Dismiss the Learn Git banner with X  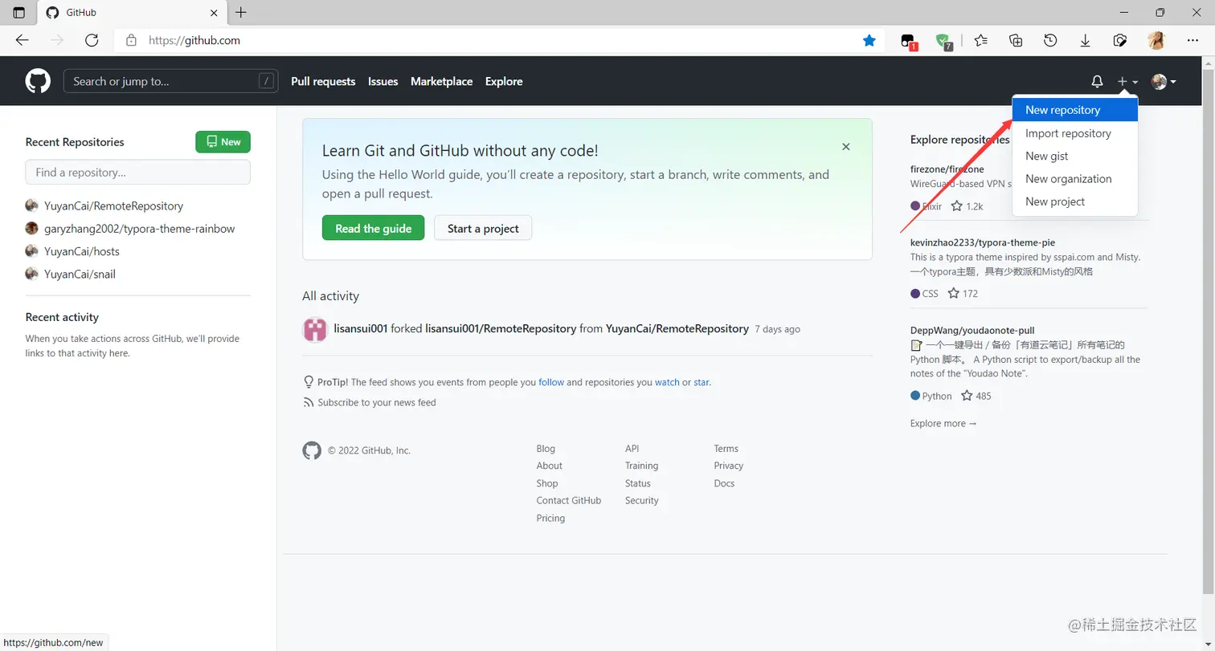pos(845,147)
